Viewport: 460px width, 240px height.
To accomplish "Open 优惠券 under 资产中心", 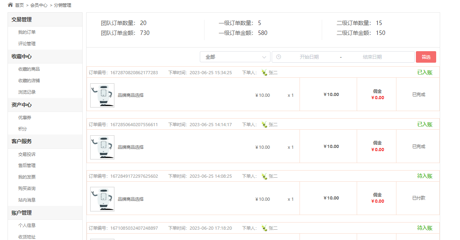I will (x=25, y=117).
